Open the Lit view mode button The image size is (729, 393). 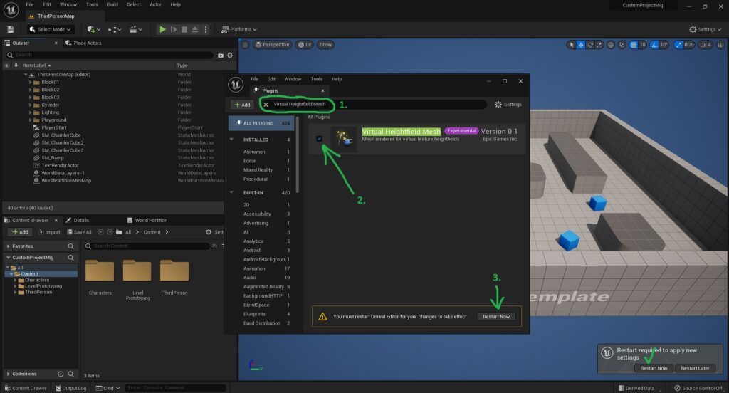coord(305,45)
